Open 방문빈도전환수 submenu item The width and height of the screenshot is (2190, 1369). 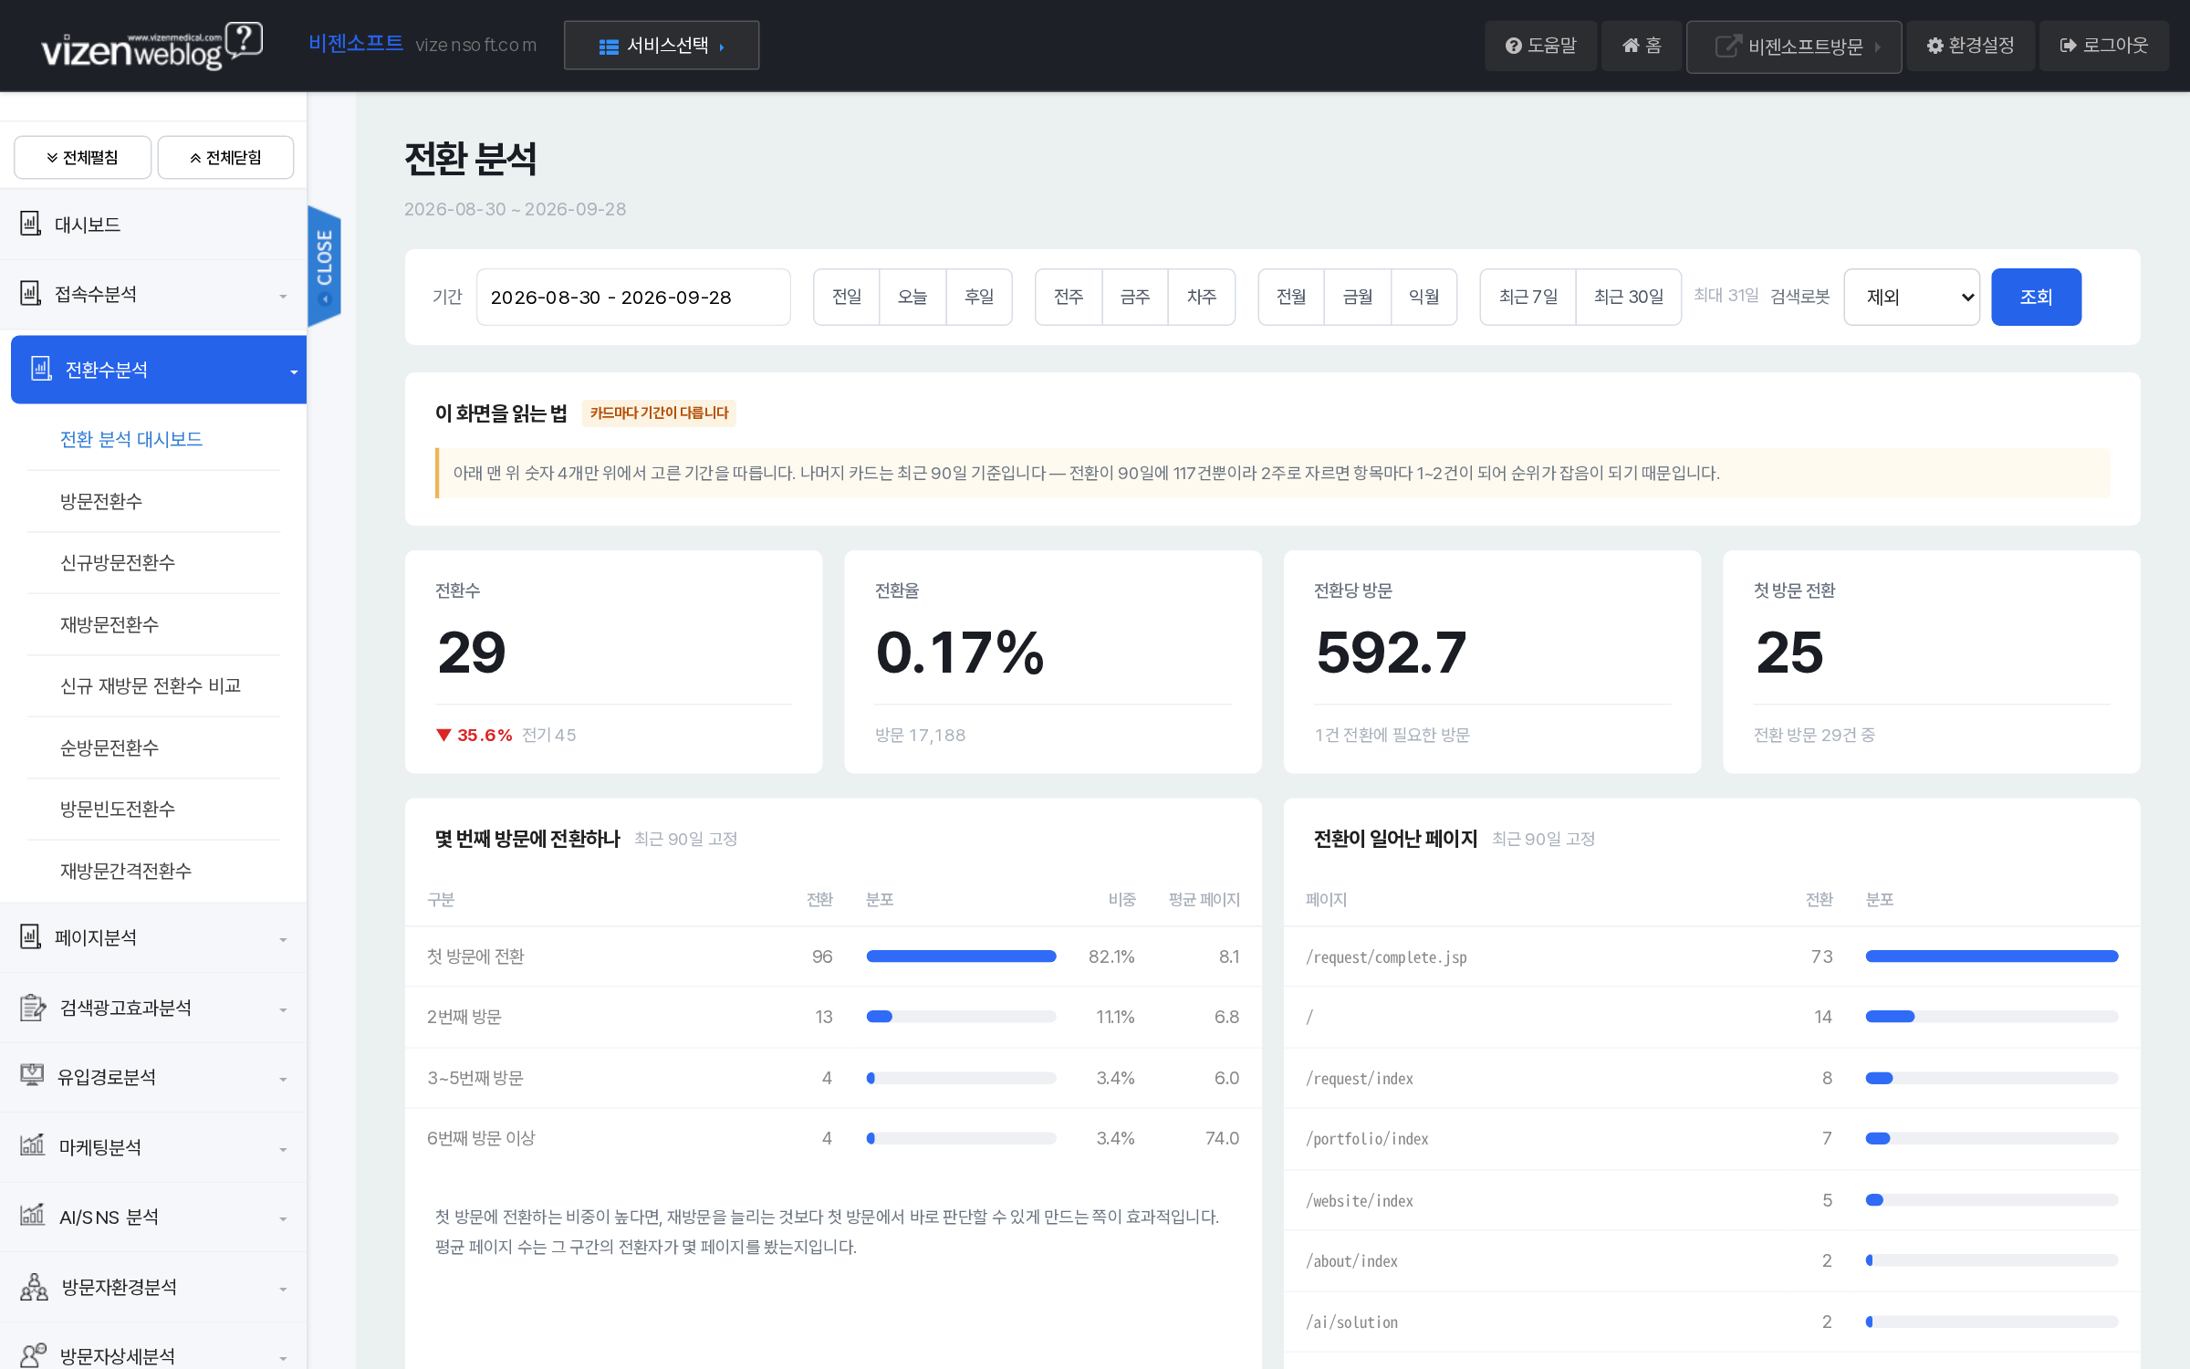(x=118, y=809)
